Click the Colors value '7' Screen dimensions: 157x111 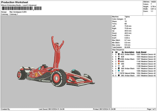(x=151, y=4)
